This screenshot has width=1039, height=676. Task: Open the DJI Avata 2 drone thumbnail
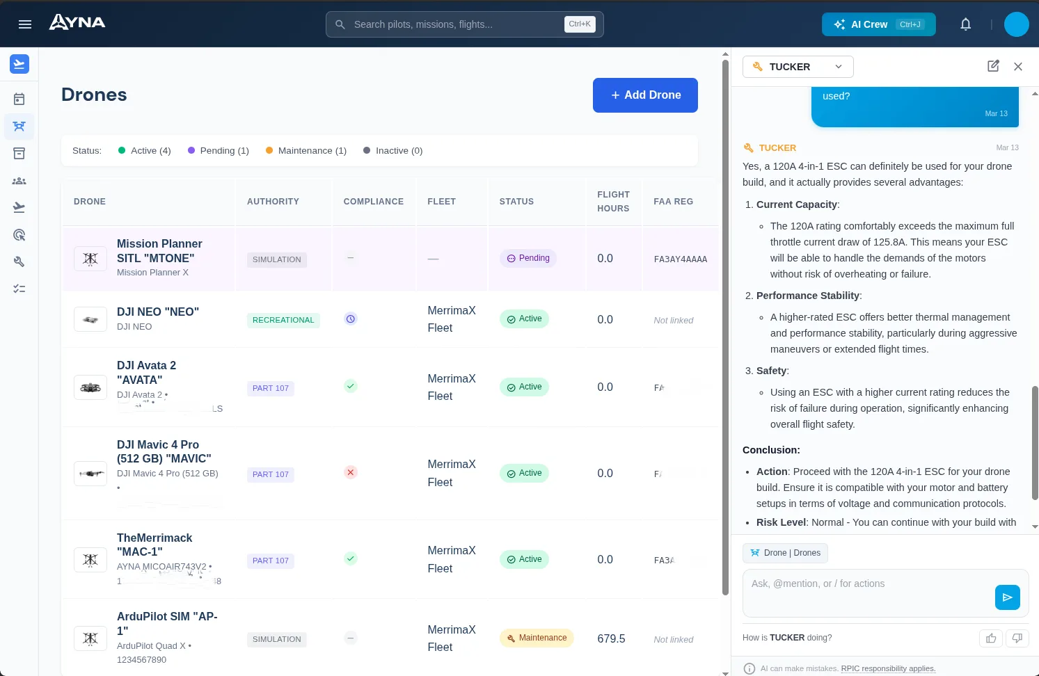click(90, 387)
